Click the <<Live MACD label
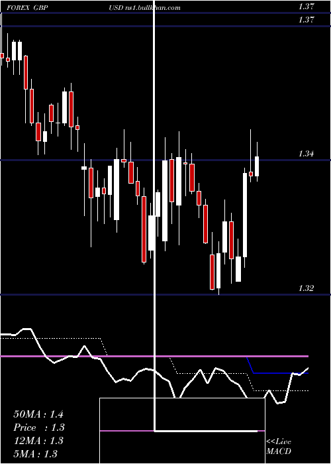This screenshot has height=464, width=331. point(279,446)
